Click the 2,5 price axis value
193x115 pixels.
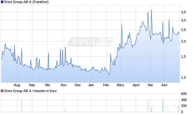click(183, 30)
